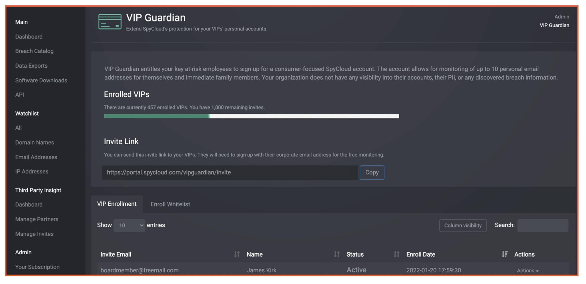Click the VIP Guardian card icon in header

click(x=110, y=22)
